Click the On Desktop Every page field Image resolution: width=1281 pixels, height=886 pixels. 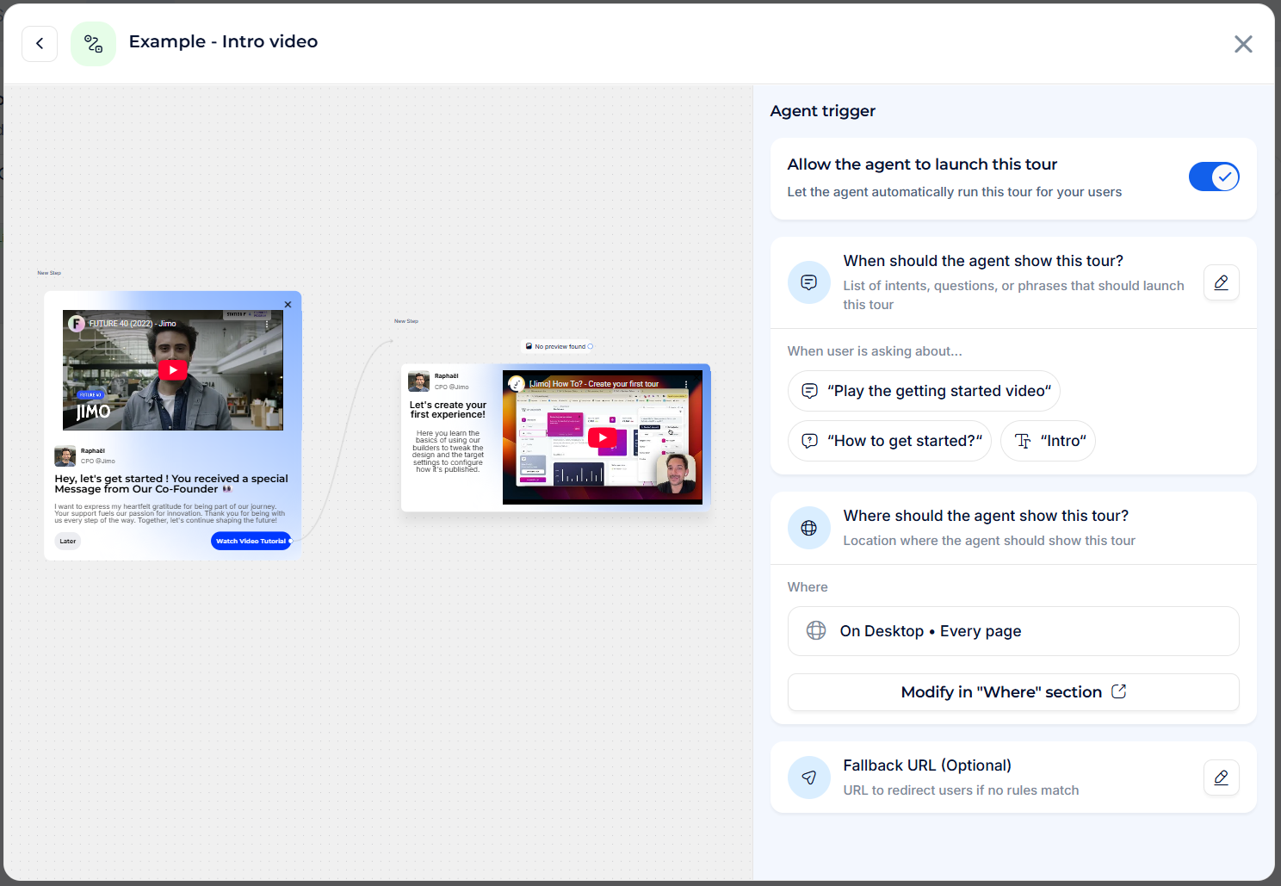coord(1012,631)
